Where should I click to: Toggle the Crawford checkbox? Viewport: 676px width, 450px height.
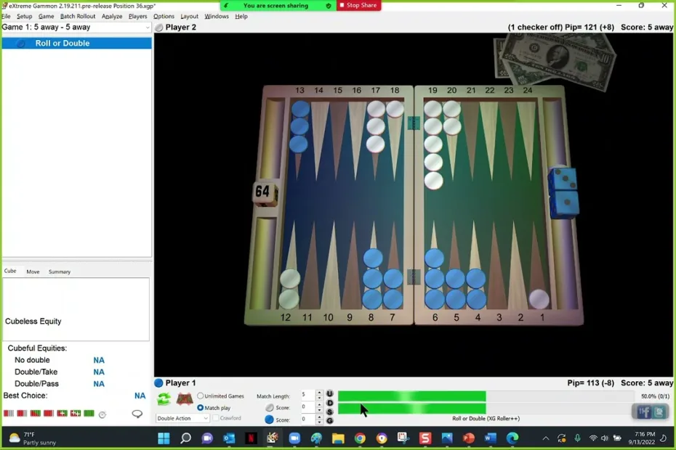[x=216, y=418]
